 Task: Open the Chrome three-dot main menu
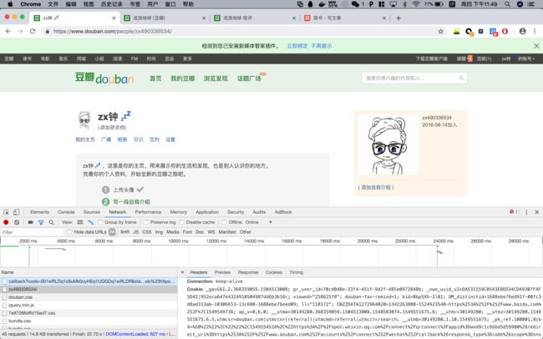point(535,32)
